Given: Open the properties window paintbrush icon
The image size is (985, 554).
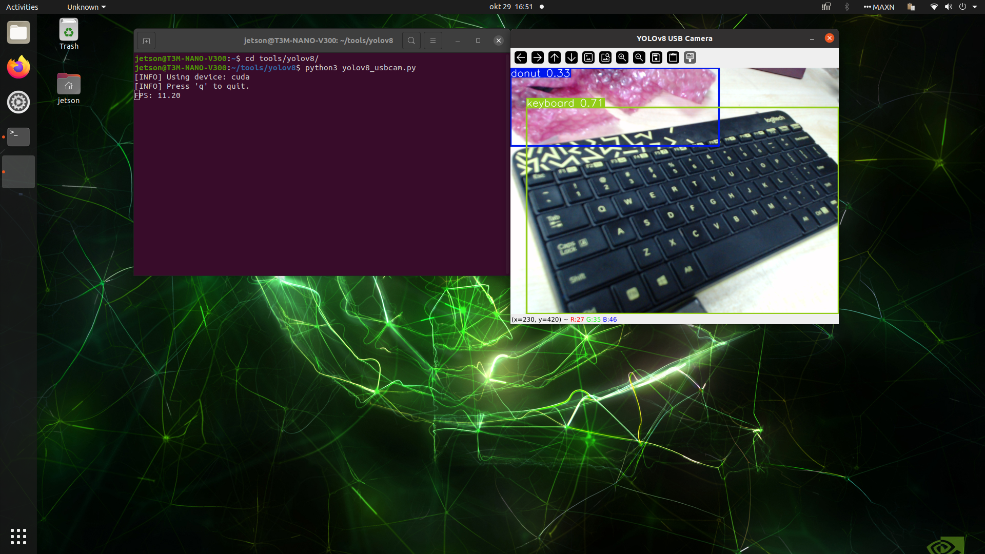Looking at the screenshot, I should pyautogui.click(x=690, y=57).
